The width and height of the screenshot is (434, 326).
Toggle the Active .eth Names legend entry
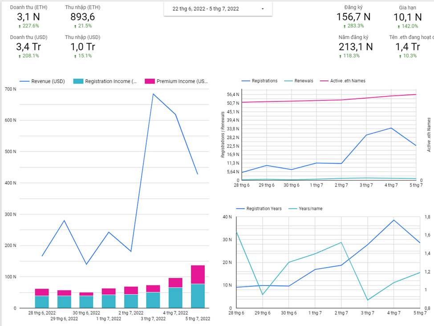click(x=343, y=81)
